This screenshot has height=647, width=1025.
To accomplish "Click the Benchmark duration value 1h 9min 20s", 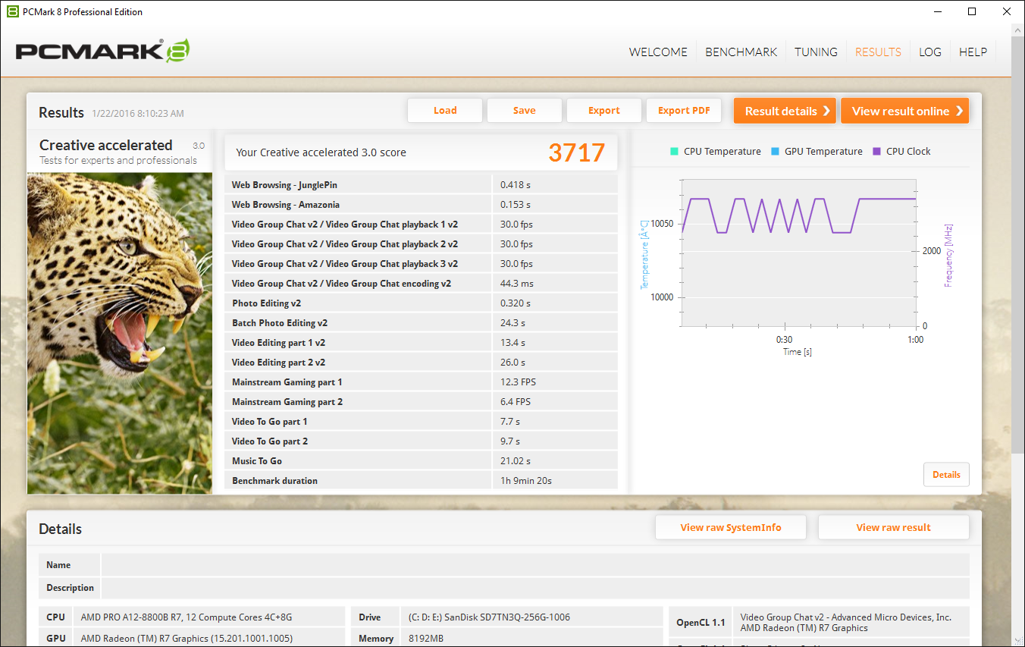I will (x=525, y=480).
